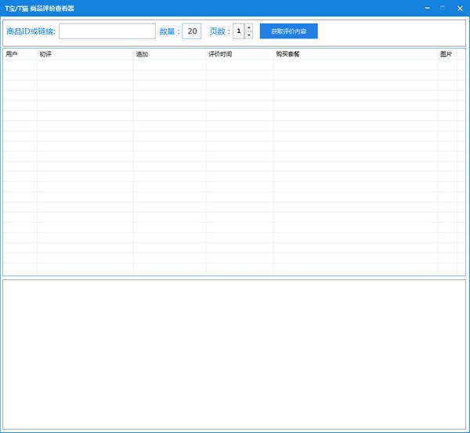Decrease 页数 with the down arrow

(249, 35)
